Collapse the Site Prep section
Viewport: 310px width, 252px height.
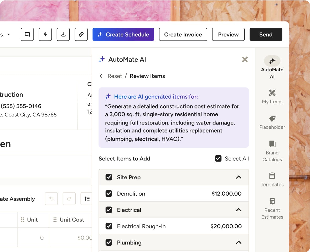click(x=239, y=177)
